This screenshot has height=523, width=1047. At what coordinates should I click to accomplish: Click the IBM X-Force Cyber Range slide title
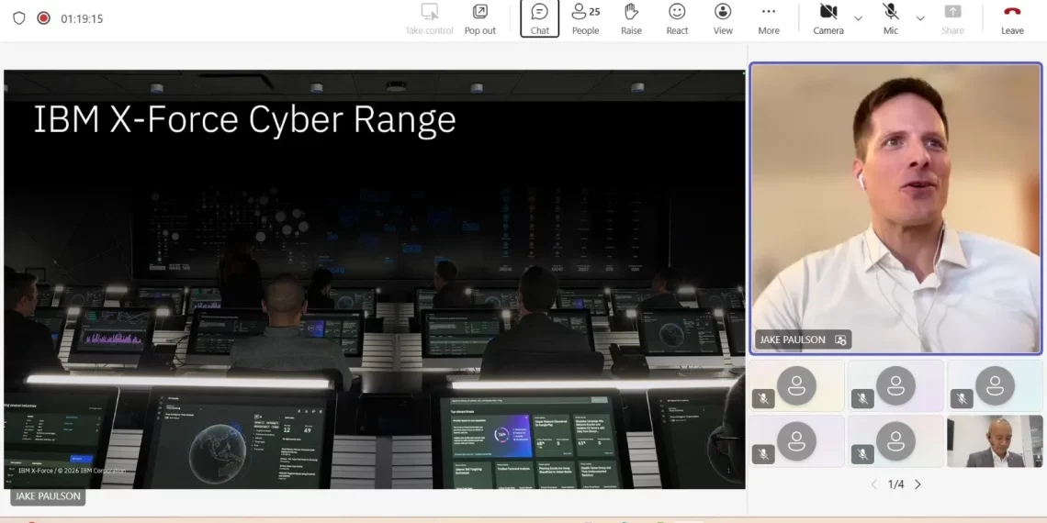pos(244,119)
